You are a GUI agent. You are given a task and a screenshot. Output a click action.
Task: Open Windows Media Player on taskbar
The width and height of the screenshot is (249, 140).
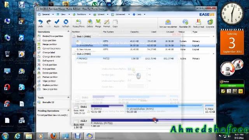(41, 136)
